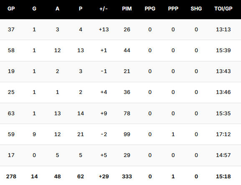Screen dimensions: 241x185
Task: Sort by the SHG column header
Action: [196, 9]
